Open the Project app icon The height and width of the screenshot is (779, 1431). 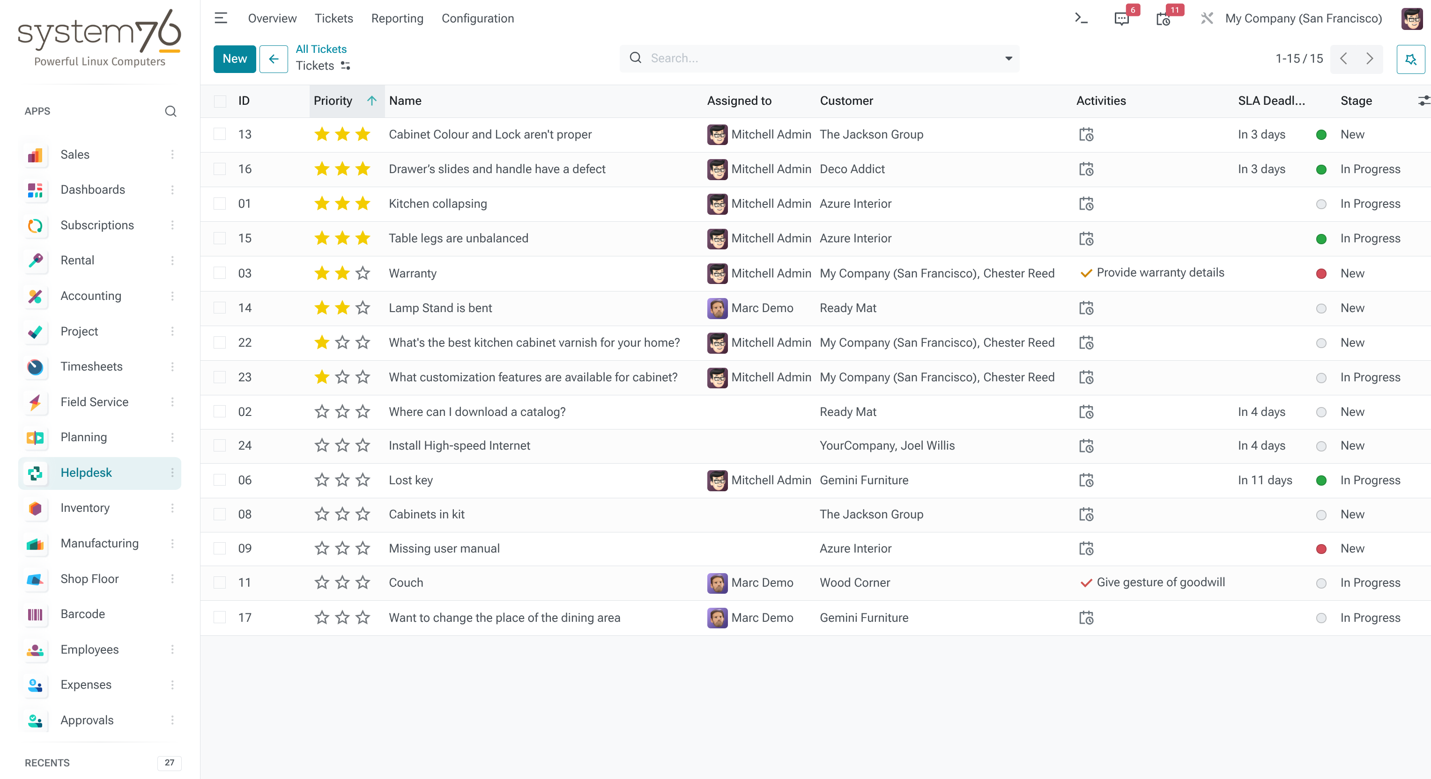(35, 332)
